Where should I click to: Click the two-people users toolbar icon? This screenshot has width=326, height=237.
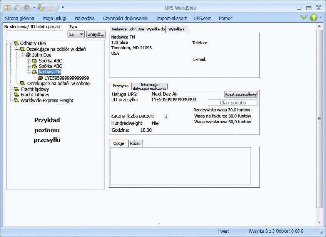[x=41, y=8]
